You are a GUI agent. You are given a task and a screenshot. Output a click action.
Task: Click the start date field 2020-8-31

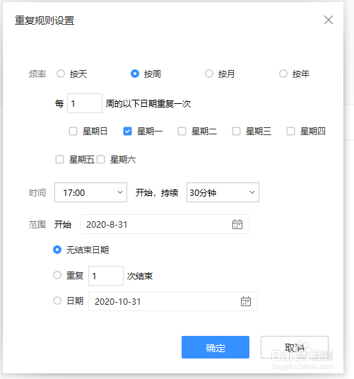165,224
